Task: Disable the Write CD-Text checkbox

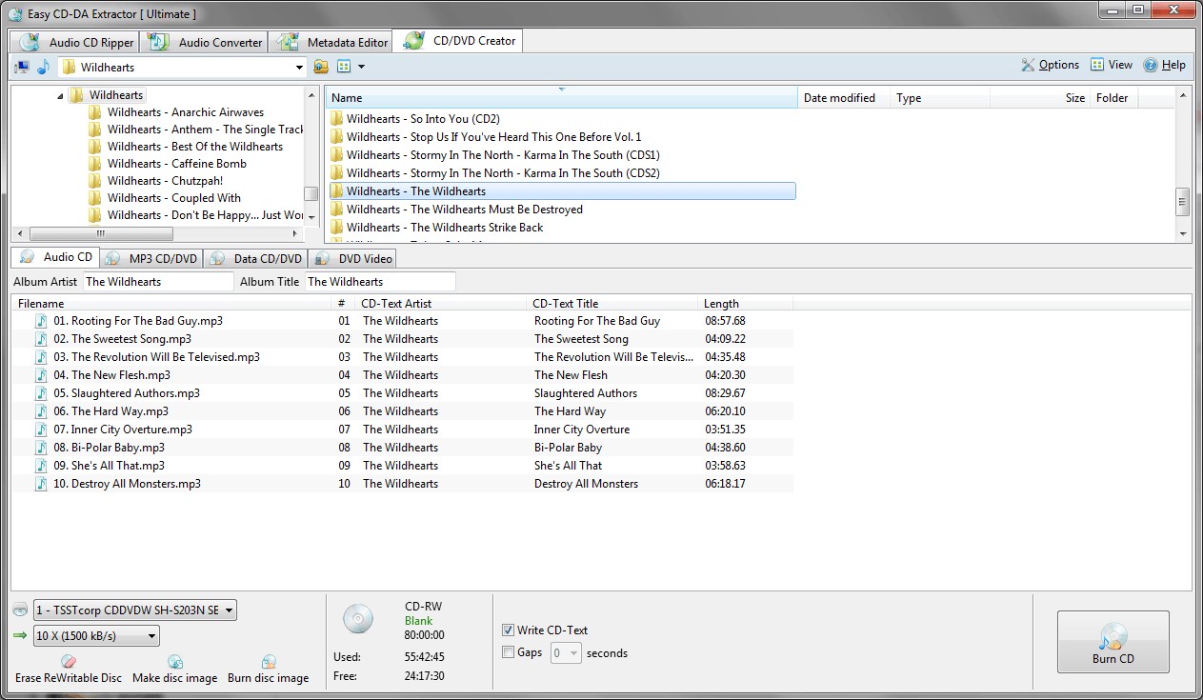Action: click(508, 630)
